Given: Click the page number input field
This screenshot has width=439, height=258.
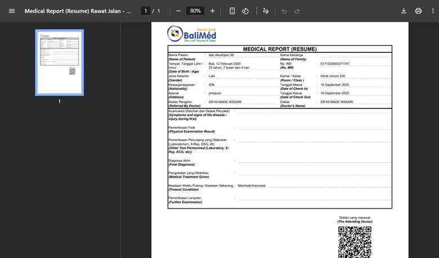Looking at the screenshot, I should pyautogui.click(x=146, y=11).
